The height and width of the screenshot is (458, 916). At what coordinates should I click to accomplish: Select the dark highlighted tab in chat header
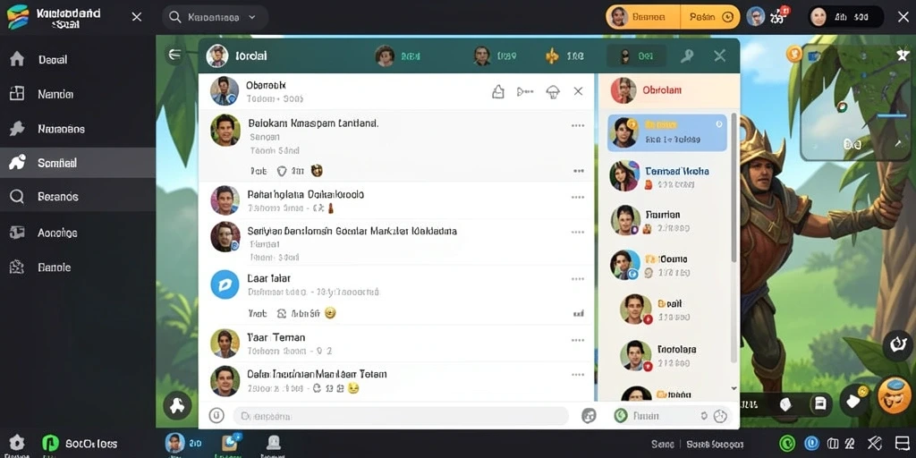(636, 56)
